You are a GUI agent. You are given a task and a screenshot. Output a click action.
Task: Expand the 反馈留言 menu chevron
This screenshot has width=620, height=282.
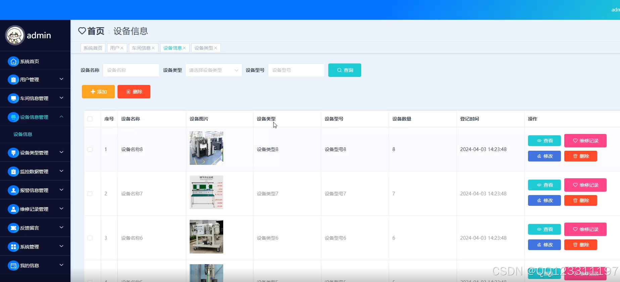click(x=61, y=227)
